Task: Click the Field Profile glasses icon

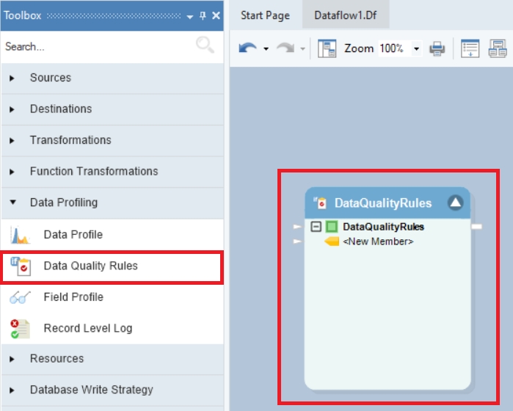Action: pyautogui.click(x=20, y=297)
